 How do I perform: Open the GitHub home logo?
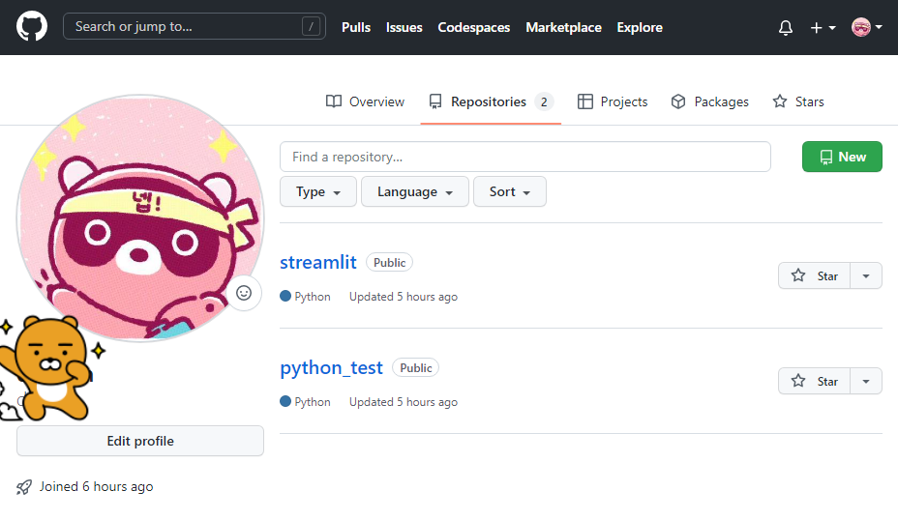tap(32, 27)
